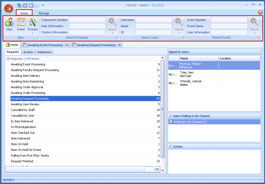Click the Aeon application orb button
265x184 pixels.
point(8,8)
